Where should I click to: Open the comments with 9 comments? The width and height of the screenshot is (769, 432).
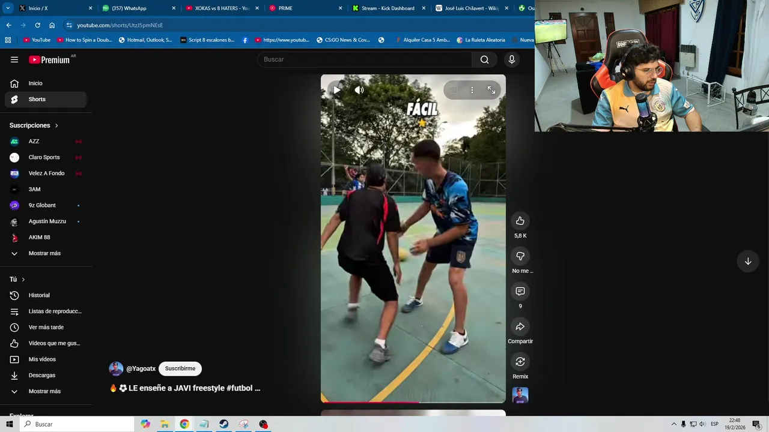[520, 292]
